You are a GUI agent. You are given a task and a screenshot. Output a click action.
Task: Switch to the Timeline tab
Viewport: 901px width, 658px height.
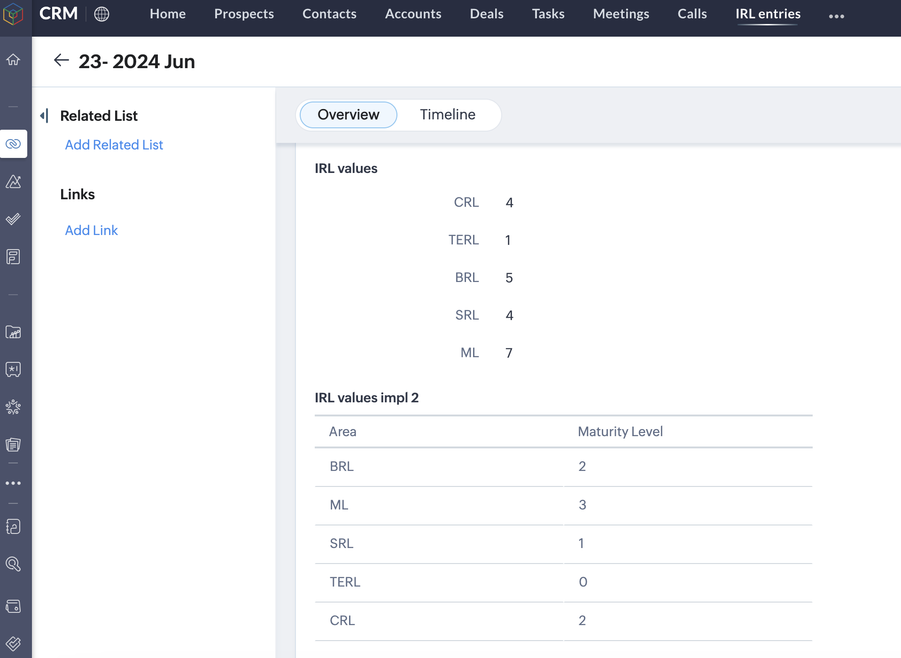(x=447, y=115)
